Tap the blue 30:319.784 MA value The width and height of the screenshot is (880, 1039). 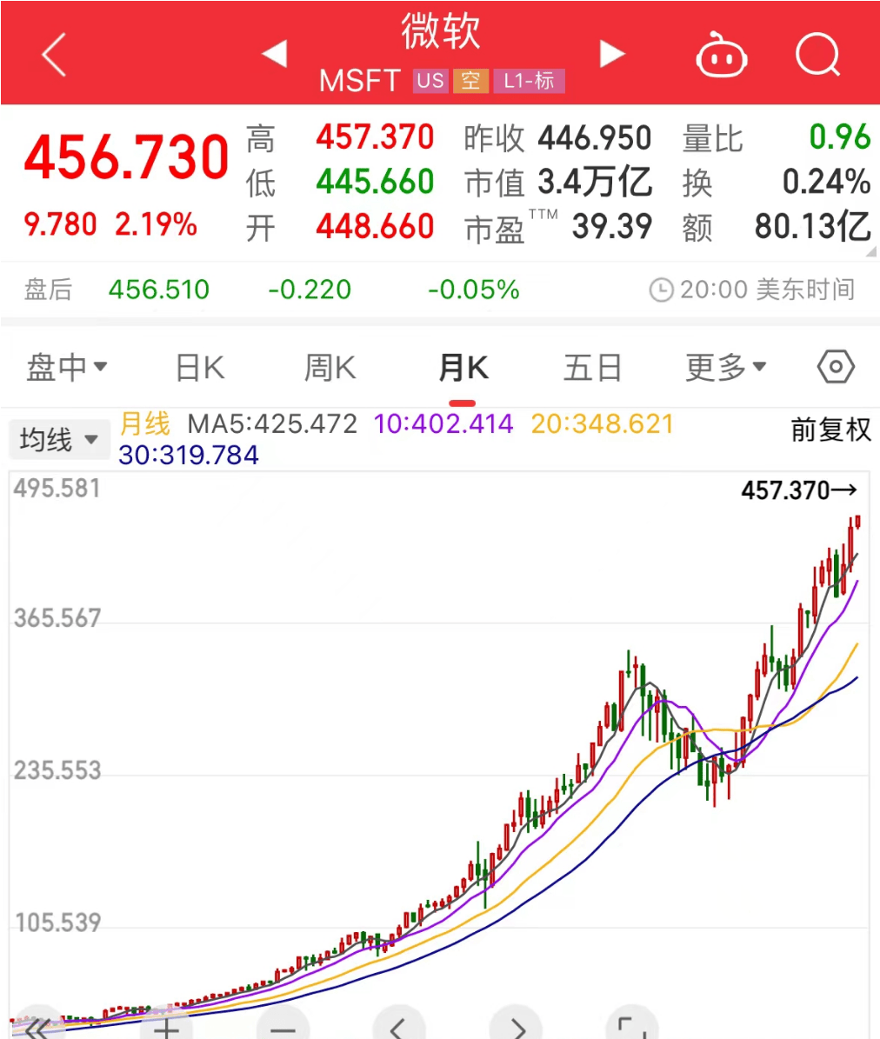pos(188,455)
